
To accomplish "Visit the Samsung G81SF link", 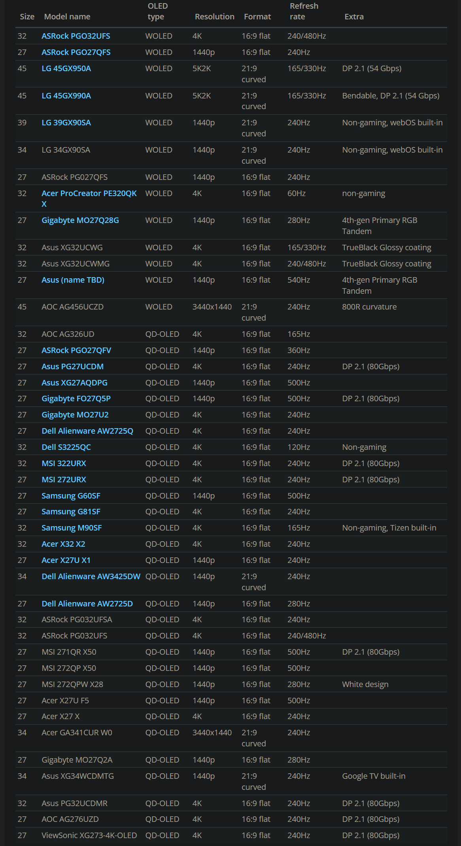I will (x=71, y=512).
